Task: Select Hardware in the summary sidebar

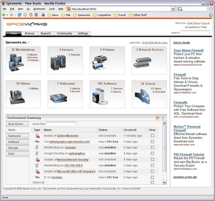Action: [17, 136]
